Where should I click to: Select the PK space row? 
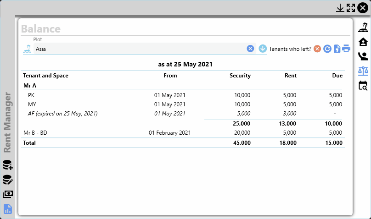tap(182, 95)
